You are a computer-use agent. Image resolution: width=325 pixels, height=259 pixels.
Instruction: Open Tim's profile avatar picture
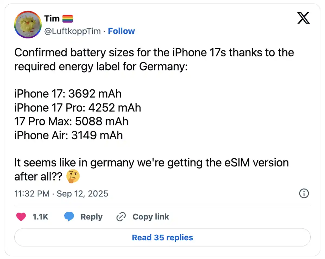click(x=27, y=25)
